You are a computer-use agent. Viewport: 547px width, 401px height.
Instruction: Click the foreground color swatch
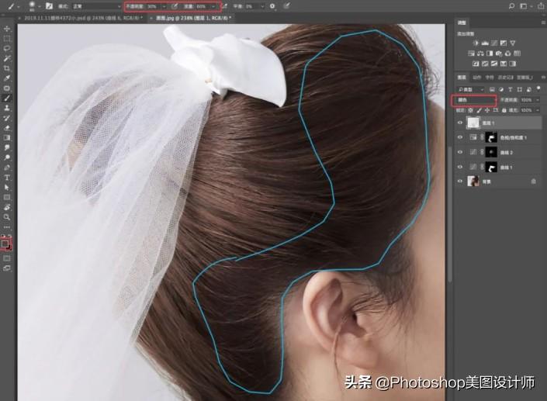[x=5, y=243]
